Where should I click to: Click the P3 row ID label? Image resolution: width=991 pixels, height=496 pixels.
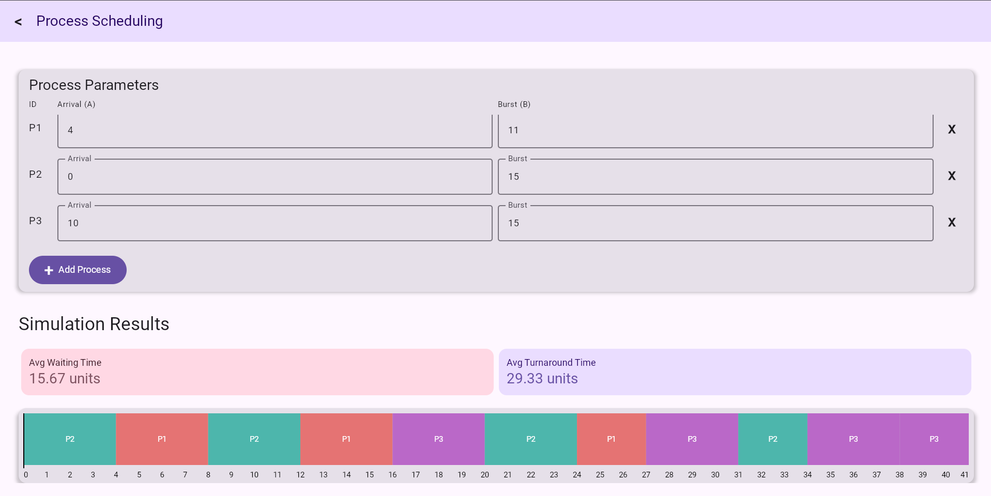(35, 221)
